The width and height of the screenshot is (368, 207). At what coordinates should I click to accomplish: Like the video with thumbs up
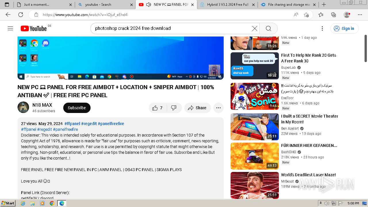tap(158, 108)
